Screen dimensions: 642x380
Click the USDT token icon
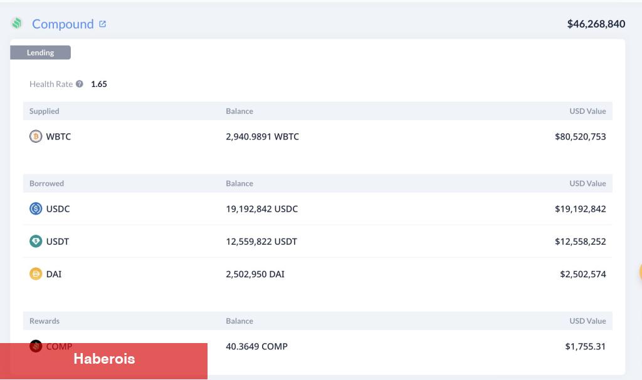tap(36, 242)
